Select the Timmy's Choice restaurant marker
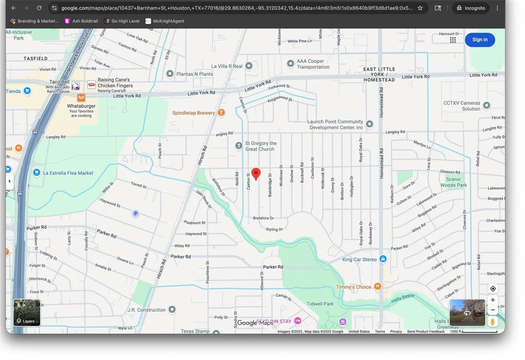Viewport: 525px width, 360px height. click(378, 287)
